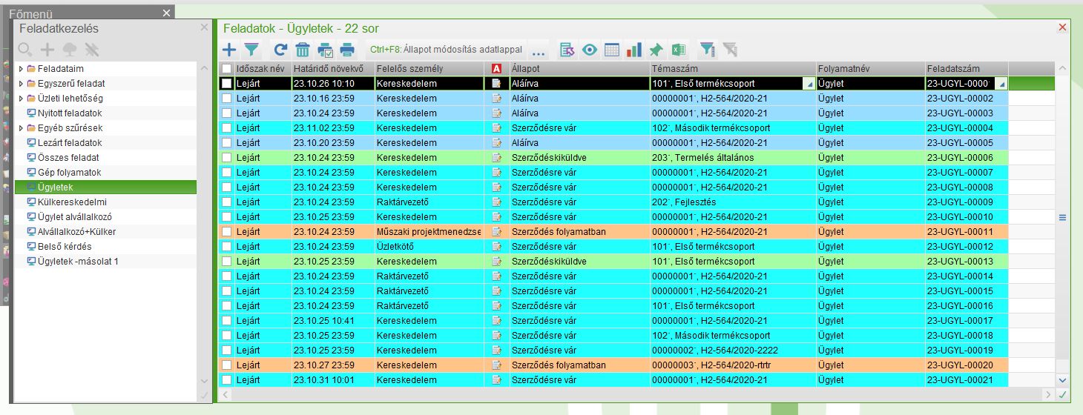This screenshot has height=415, width=1083.
Task: Click down chevron of Feladatkezelés tree scrollbar
Action: click(x=205, y=381)
